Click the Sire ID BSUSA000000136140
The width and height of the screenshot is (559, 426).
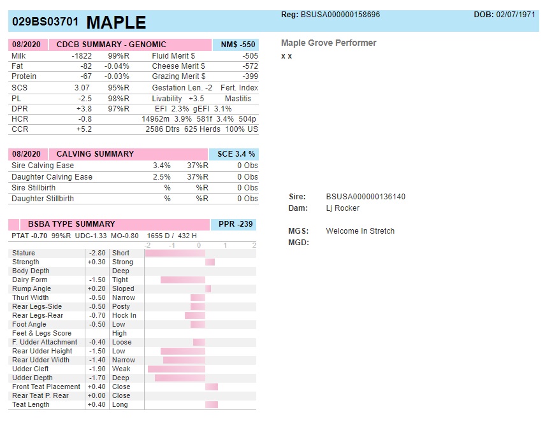pos(366,197)
